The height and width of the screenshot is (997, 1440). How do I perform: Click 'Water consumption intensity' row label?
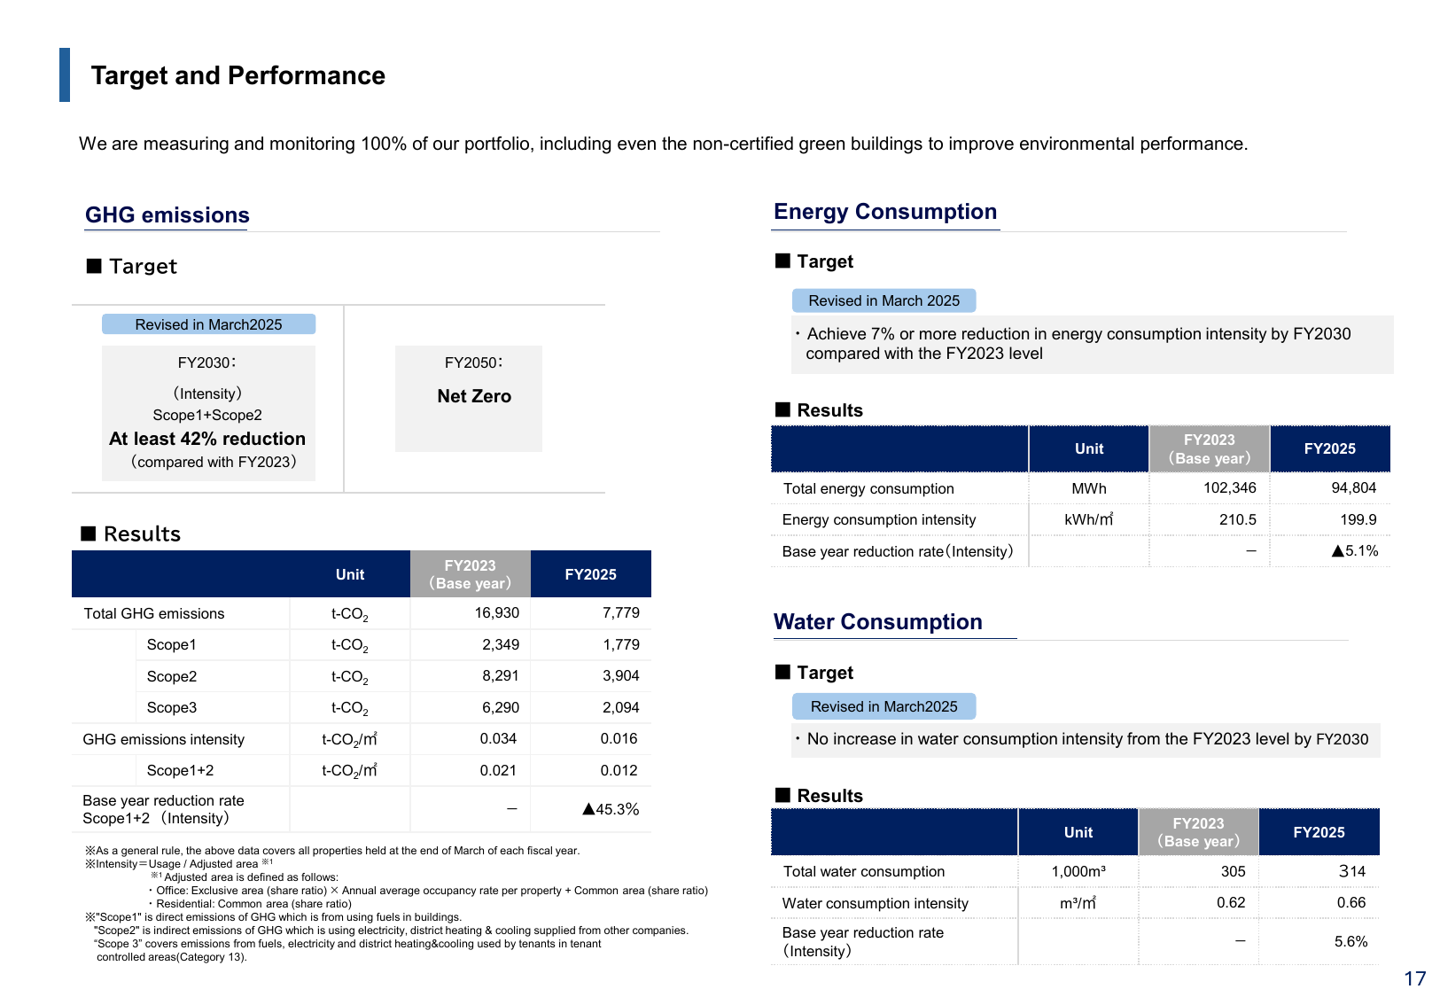coord(876,904)
